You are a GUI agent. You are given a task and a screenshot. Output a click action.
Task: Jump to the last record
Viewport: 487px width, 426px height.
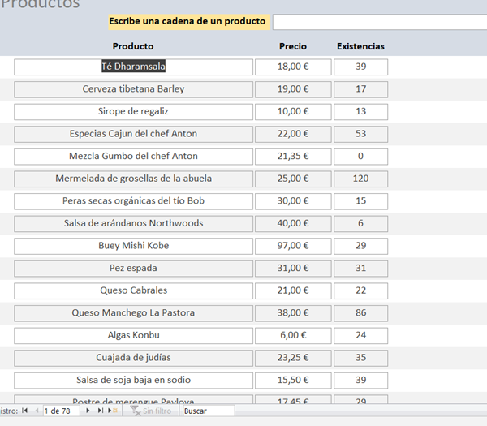point(100,411)
